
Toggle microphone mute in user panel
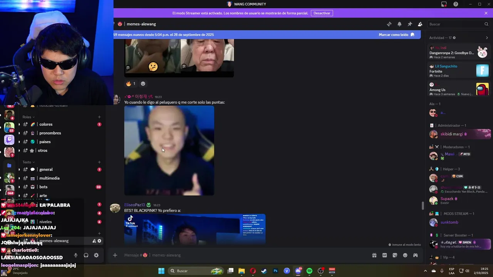coord(75,255)
